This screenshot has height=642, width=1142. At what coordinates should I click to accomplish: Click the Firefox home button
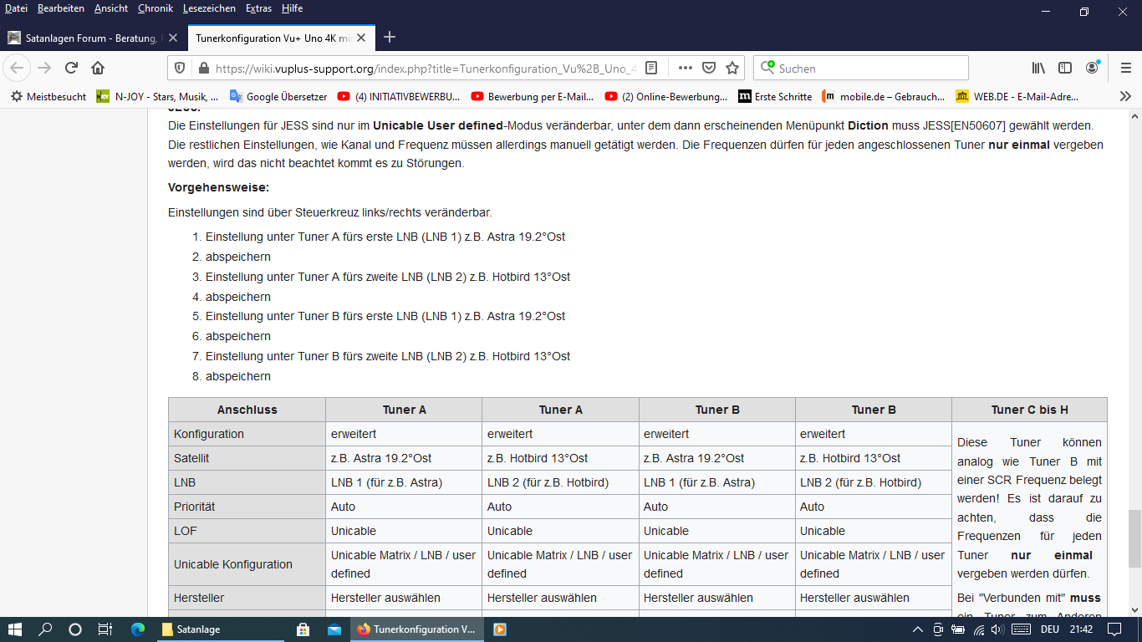coord(98,68)
